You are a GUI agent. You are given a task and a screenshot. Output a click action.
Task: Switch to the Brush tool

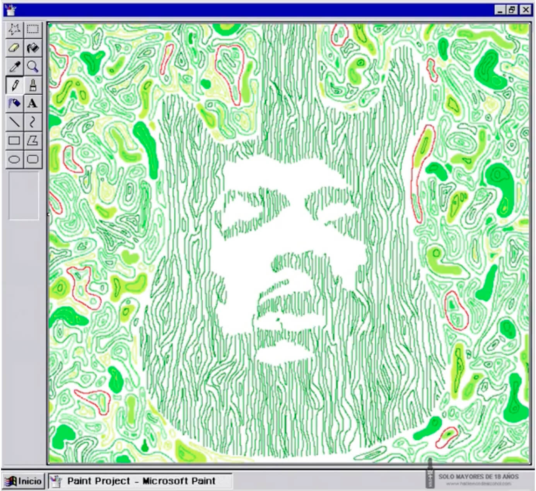tap(33, 85)
